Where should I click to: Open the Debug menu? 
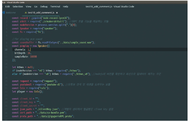(x=44, y=6)
